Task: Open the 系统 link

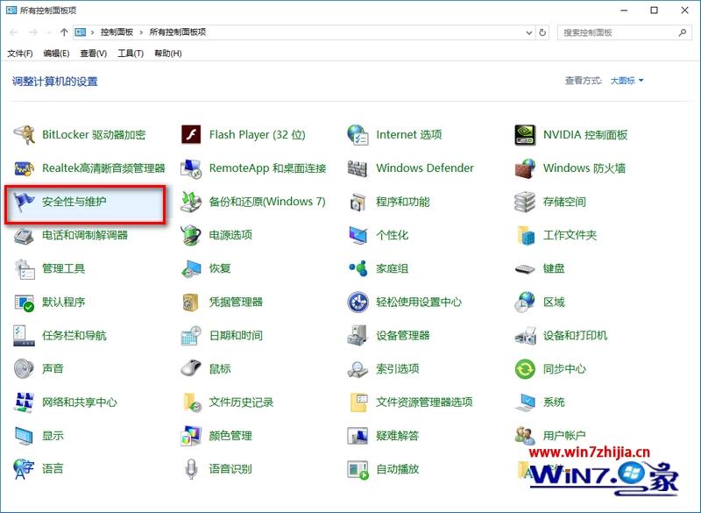Action: (x=554, y=403)
